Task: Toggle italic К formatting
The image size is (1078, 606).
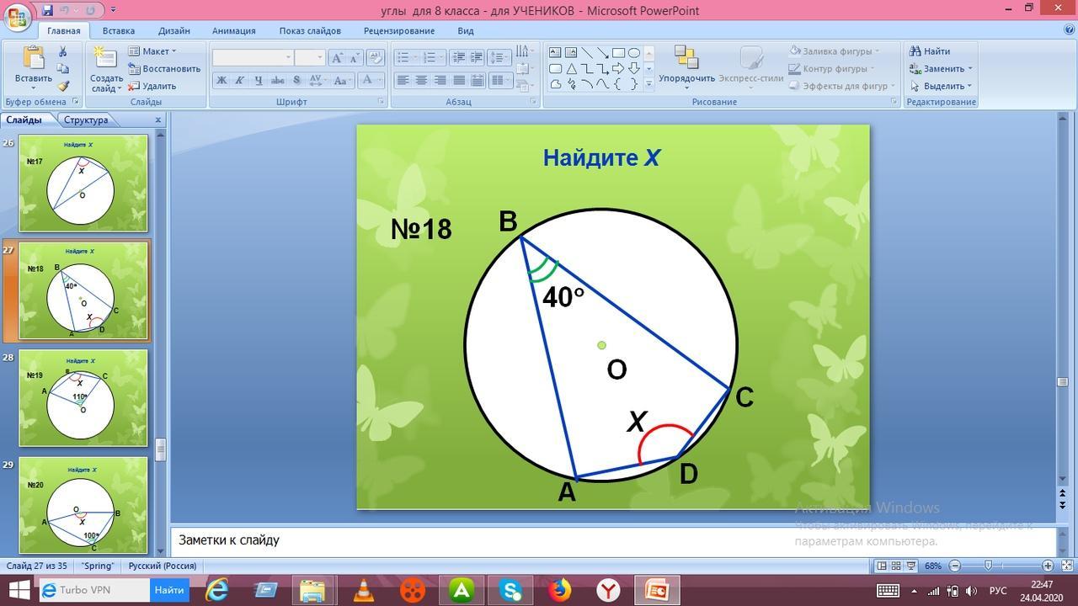Action: click(x=240, y=81)
